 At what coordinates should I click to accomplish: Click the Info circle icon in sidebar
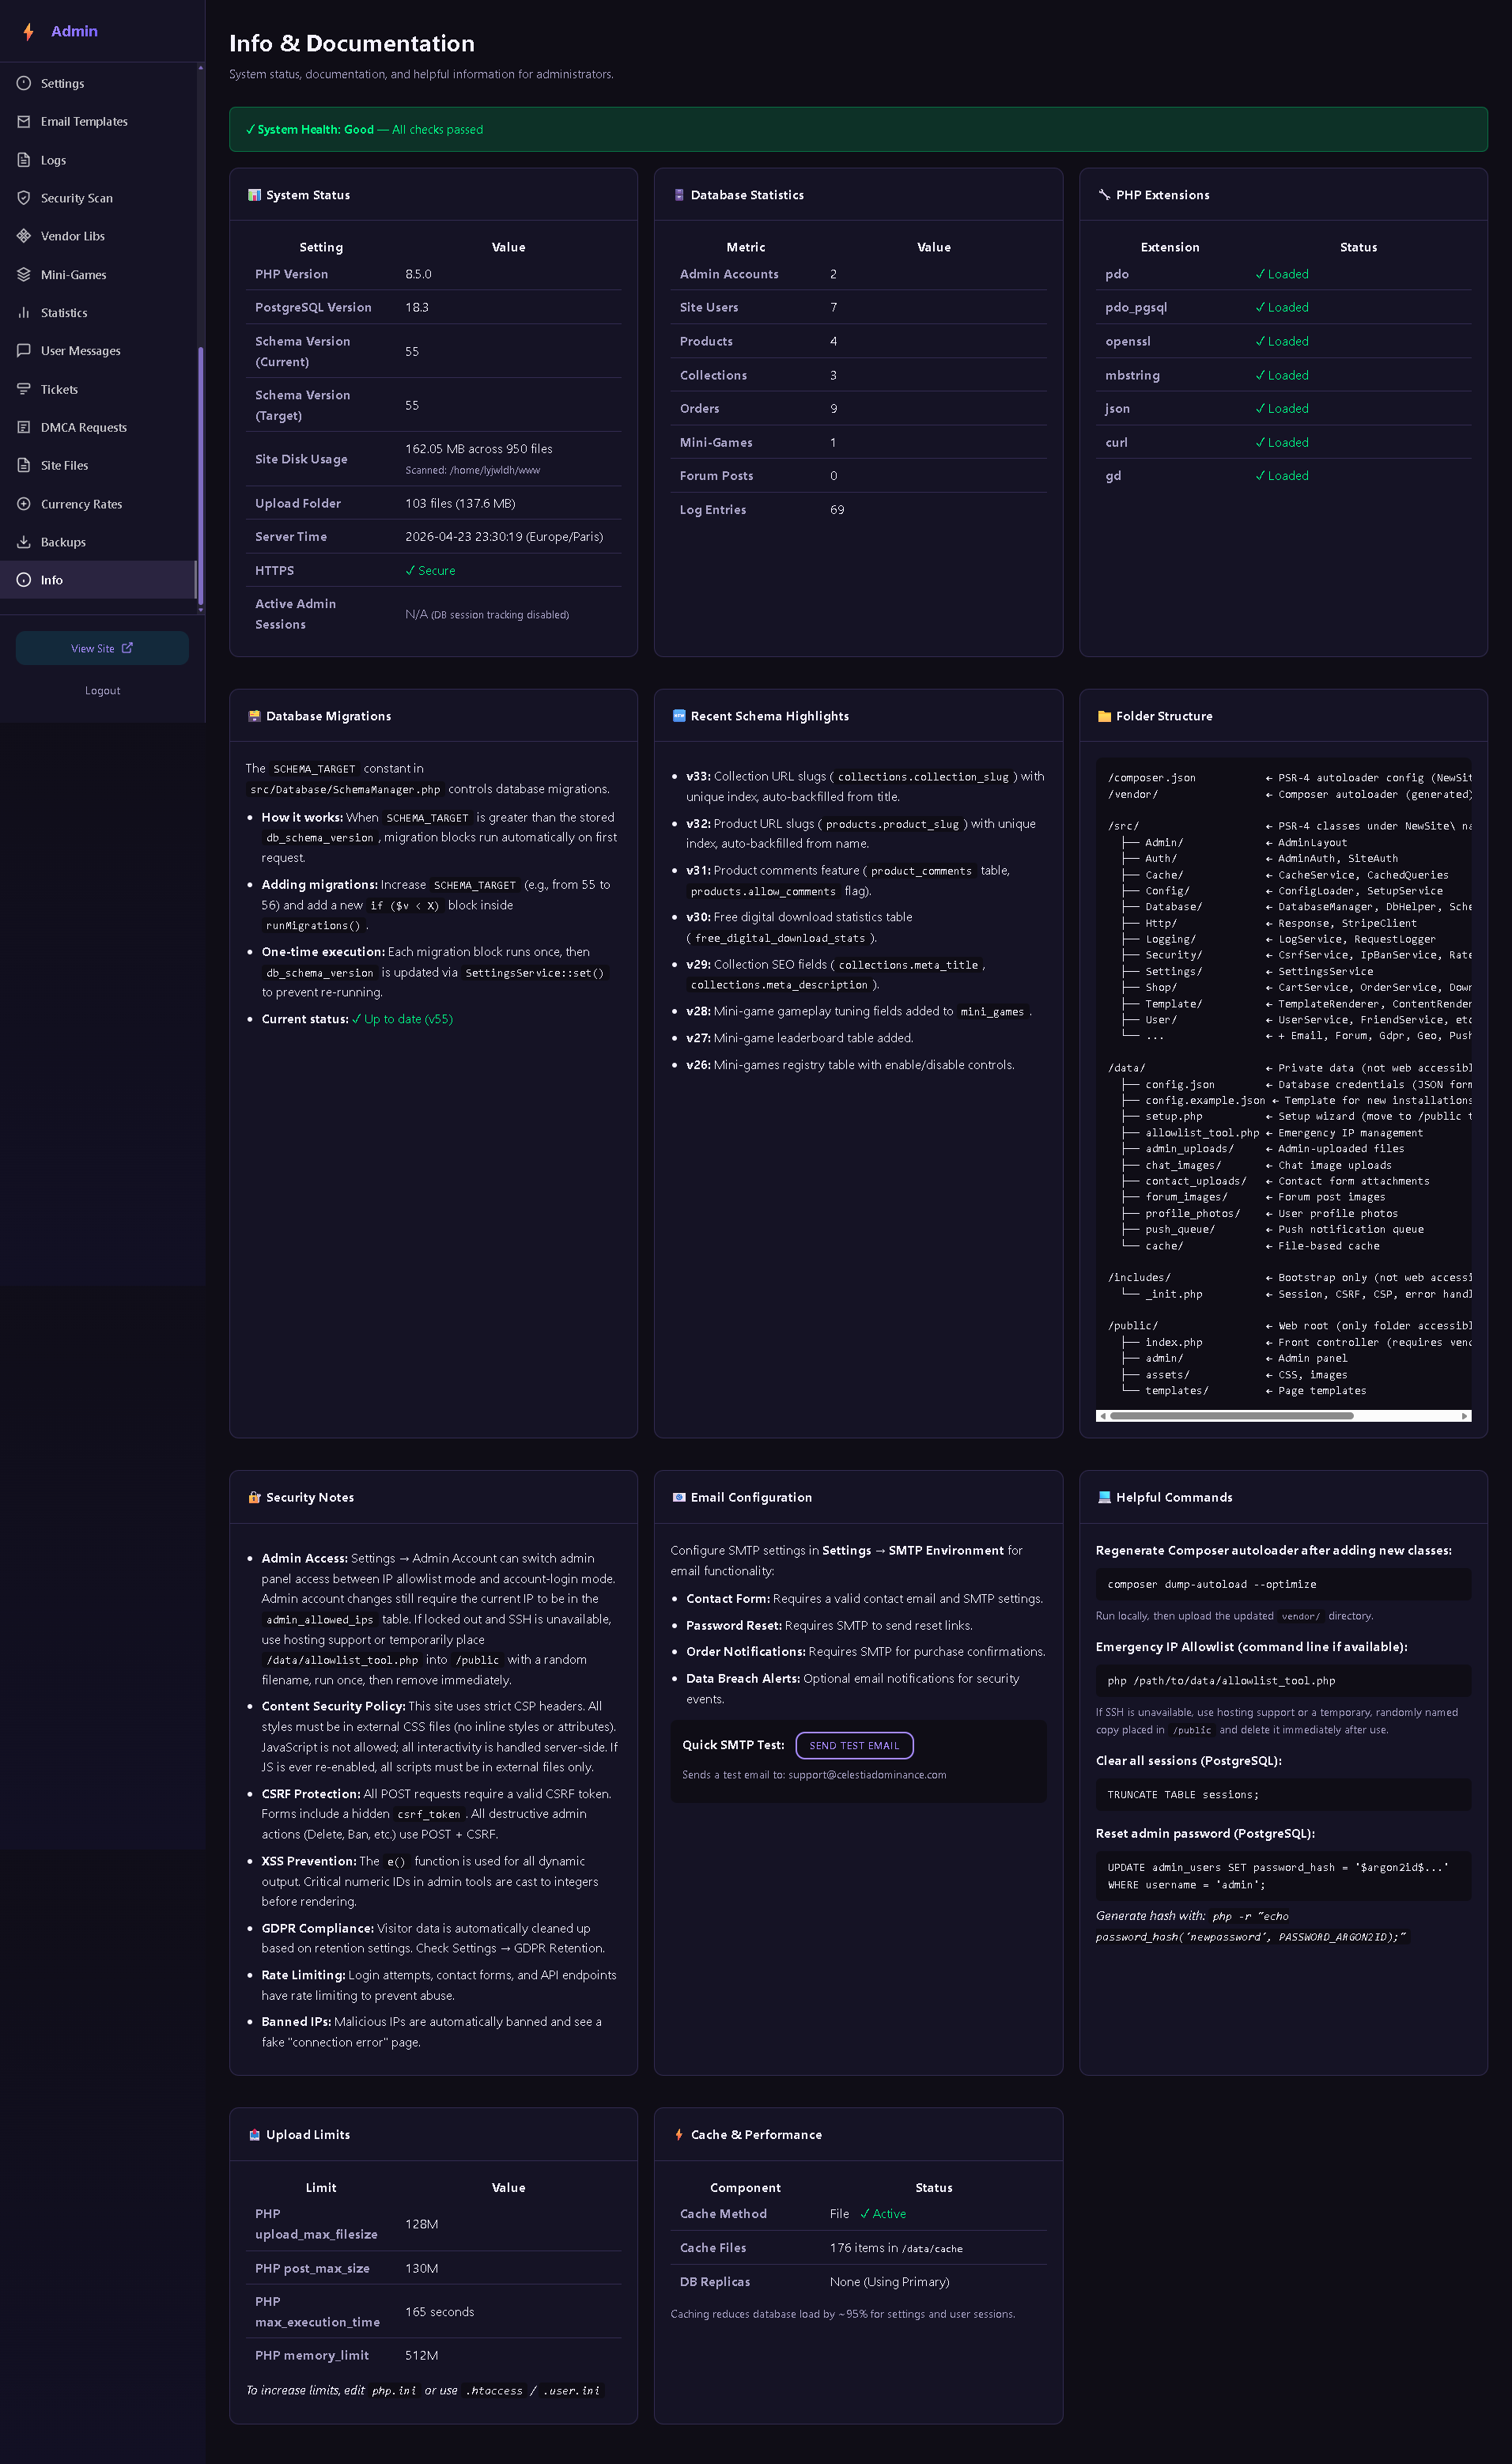[x=24, y=580]
